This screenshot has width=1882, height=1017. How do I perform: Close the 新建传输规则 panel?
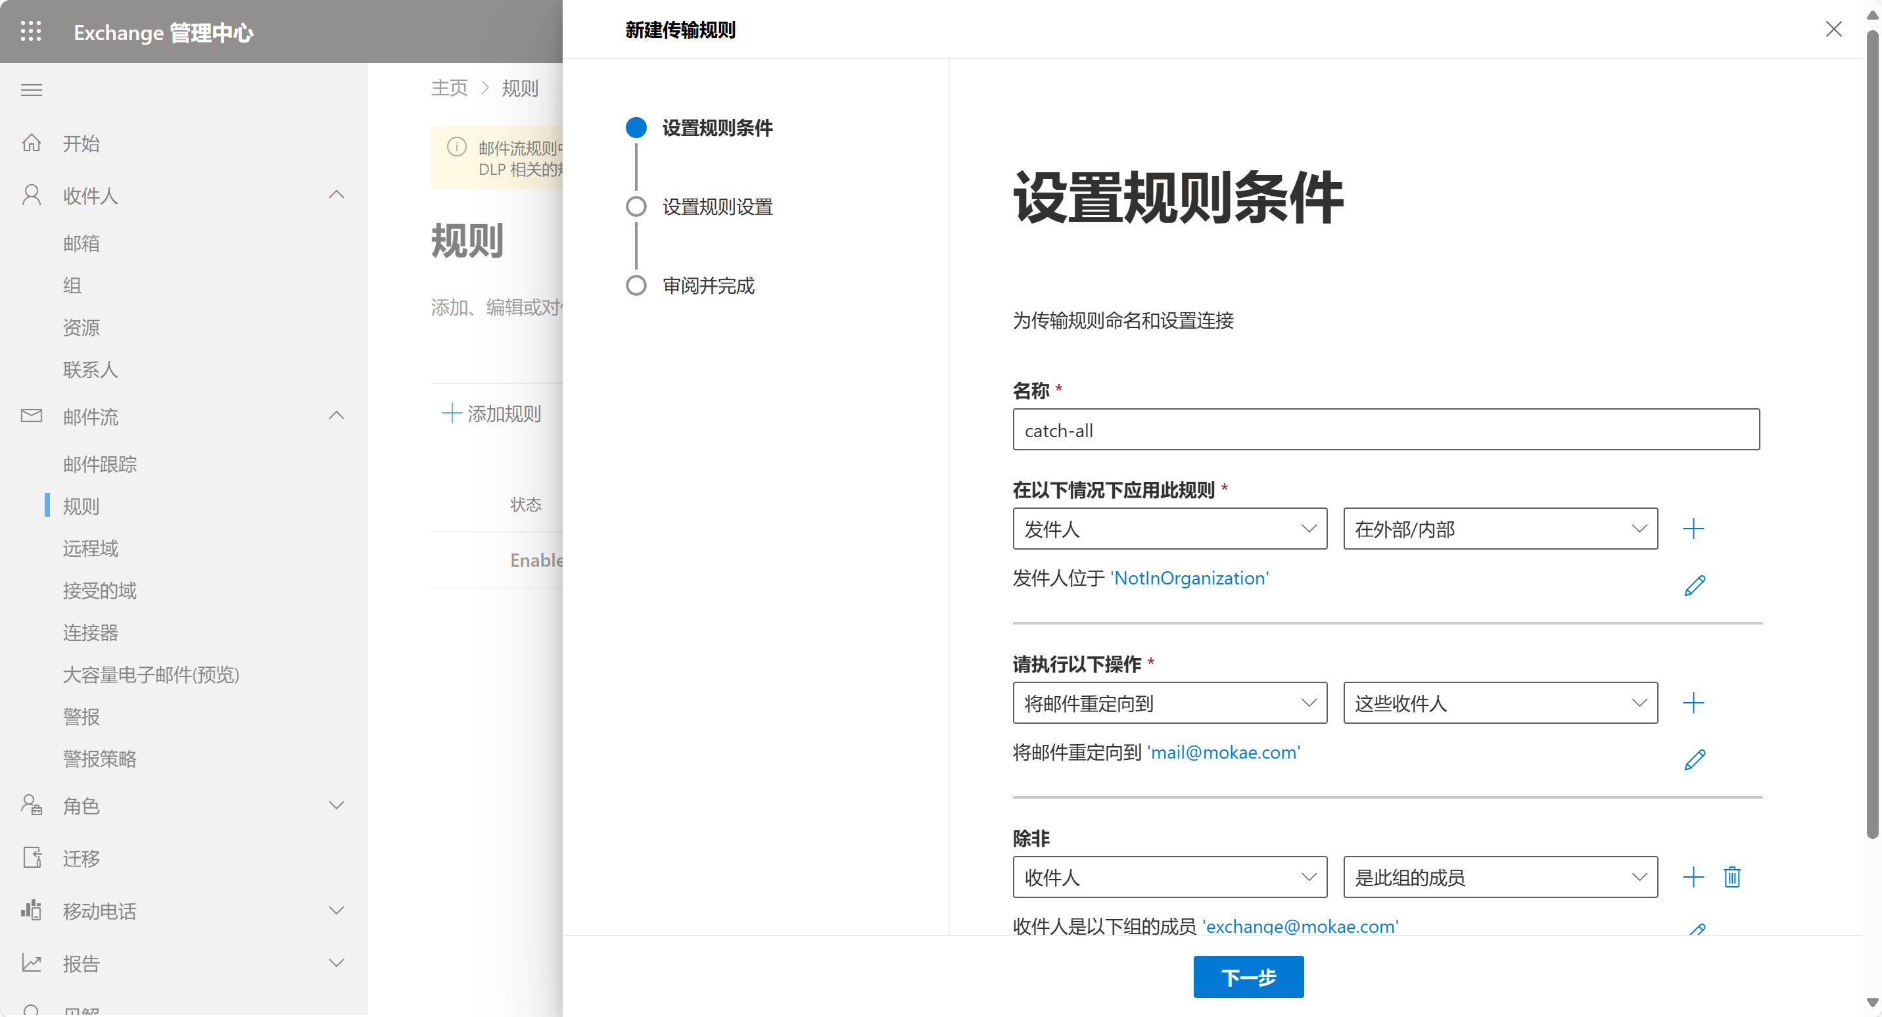pyautogui.click(x=1834, y=29)
